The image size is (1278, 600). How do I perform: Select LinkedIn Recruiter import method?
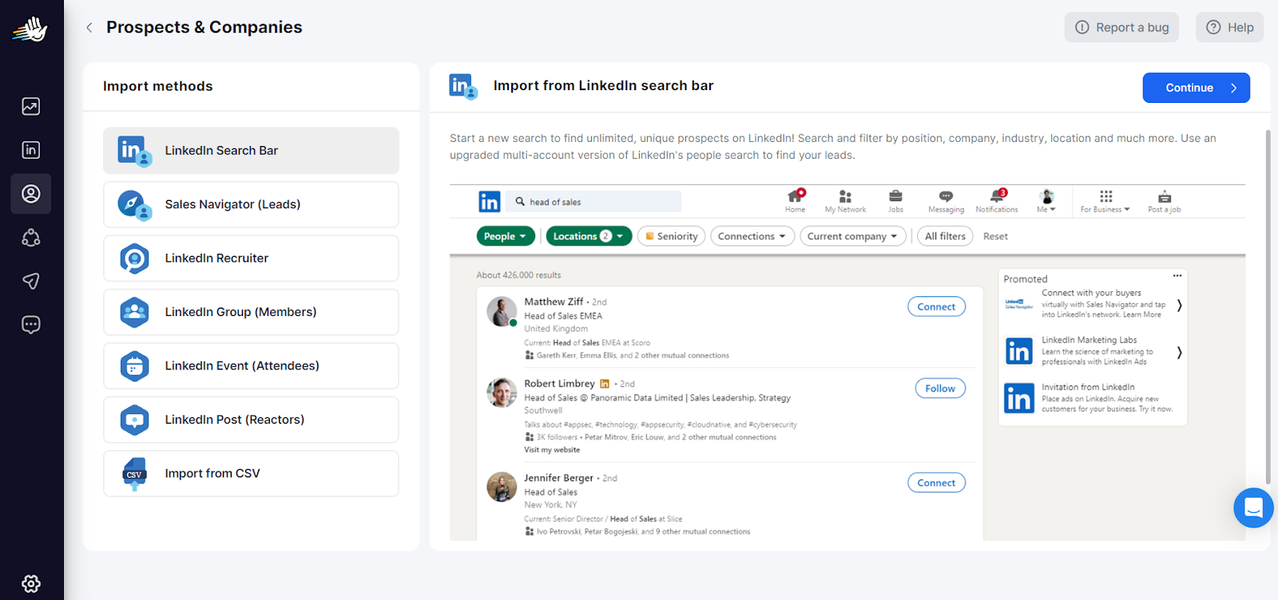(x=251, y=259)
